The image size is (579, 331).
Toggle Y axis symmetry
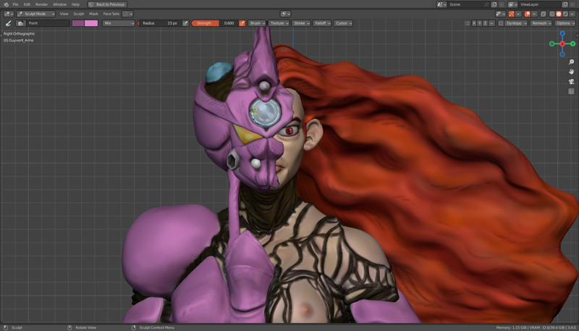click(x=480, y=23)
